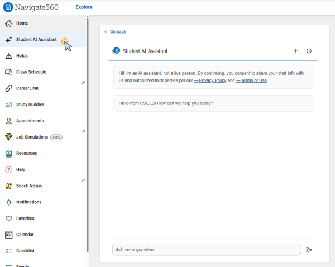Open Job Simulations from sidebar
The image size is (335, 267).
(x=43, y=137)
